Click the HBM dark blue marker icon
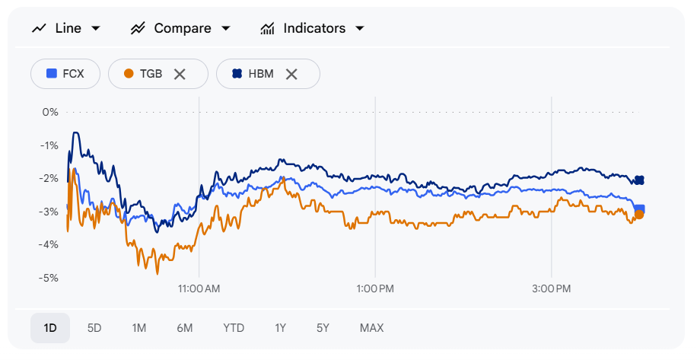The height and width of the screenshot is (360, 697). (x=237, y=74)
